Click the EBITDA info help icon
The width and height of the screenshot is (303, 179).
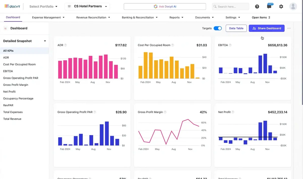[230, 45]
